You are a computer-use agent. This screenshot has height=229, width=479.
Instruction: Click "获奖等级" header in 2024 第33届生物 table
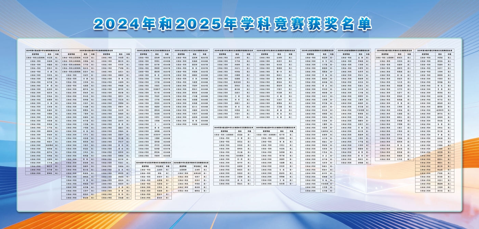point(224,131)
